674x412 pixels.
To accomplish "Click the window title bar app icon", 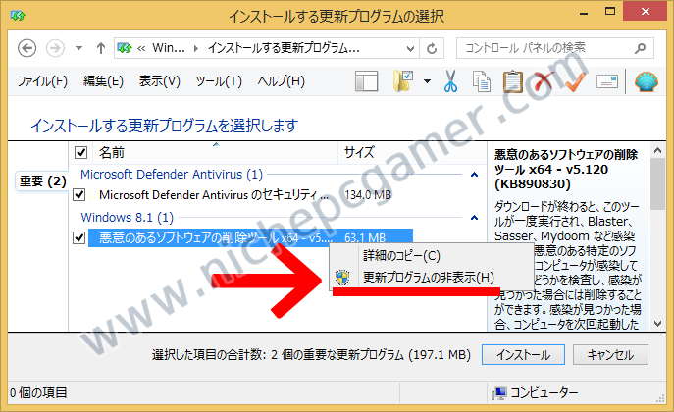I will click(18, 16).
